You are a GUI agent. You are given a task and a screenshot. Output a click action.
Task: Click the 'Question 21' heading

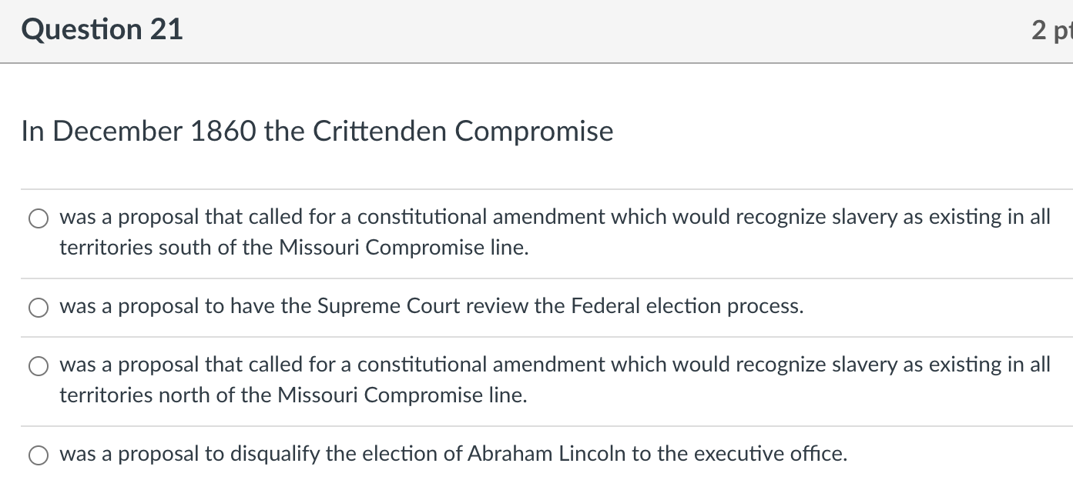(x=102, y=30)
